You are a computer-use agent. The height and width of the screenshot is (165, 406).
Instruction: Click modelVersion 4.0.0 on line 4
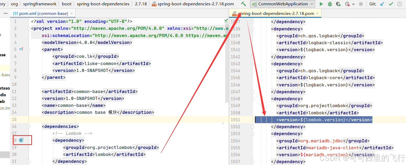coord(87,42)
